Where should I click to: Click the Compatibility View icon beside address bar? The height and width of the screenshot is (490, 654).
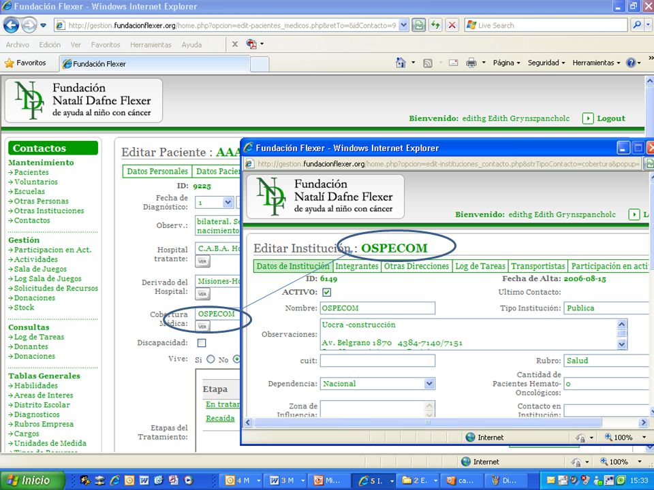coord(418,25)
